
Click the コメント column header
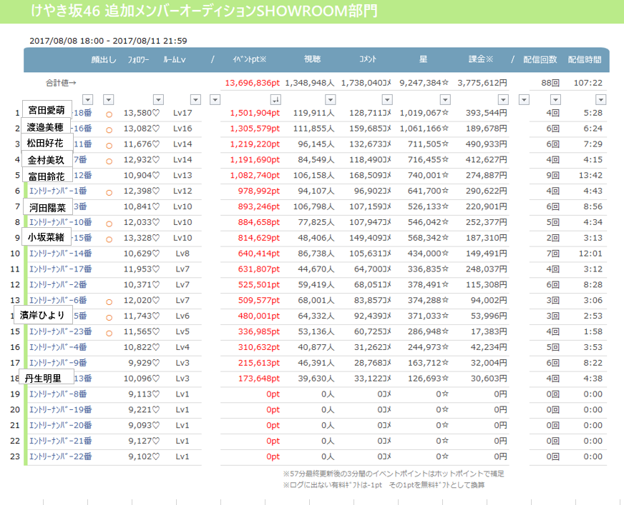(x=368, y=59)
